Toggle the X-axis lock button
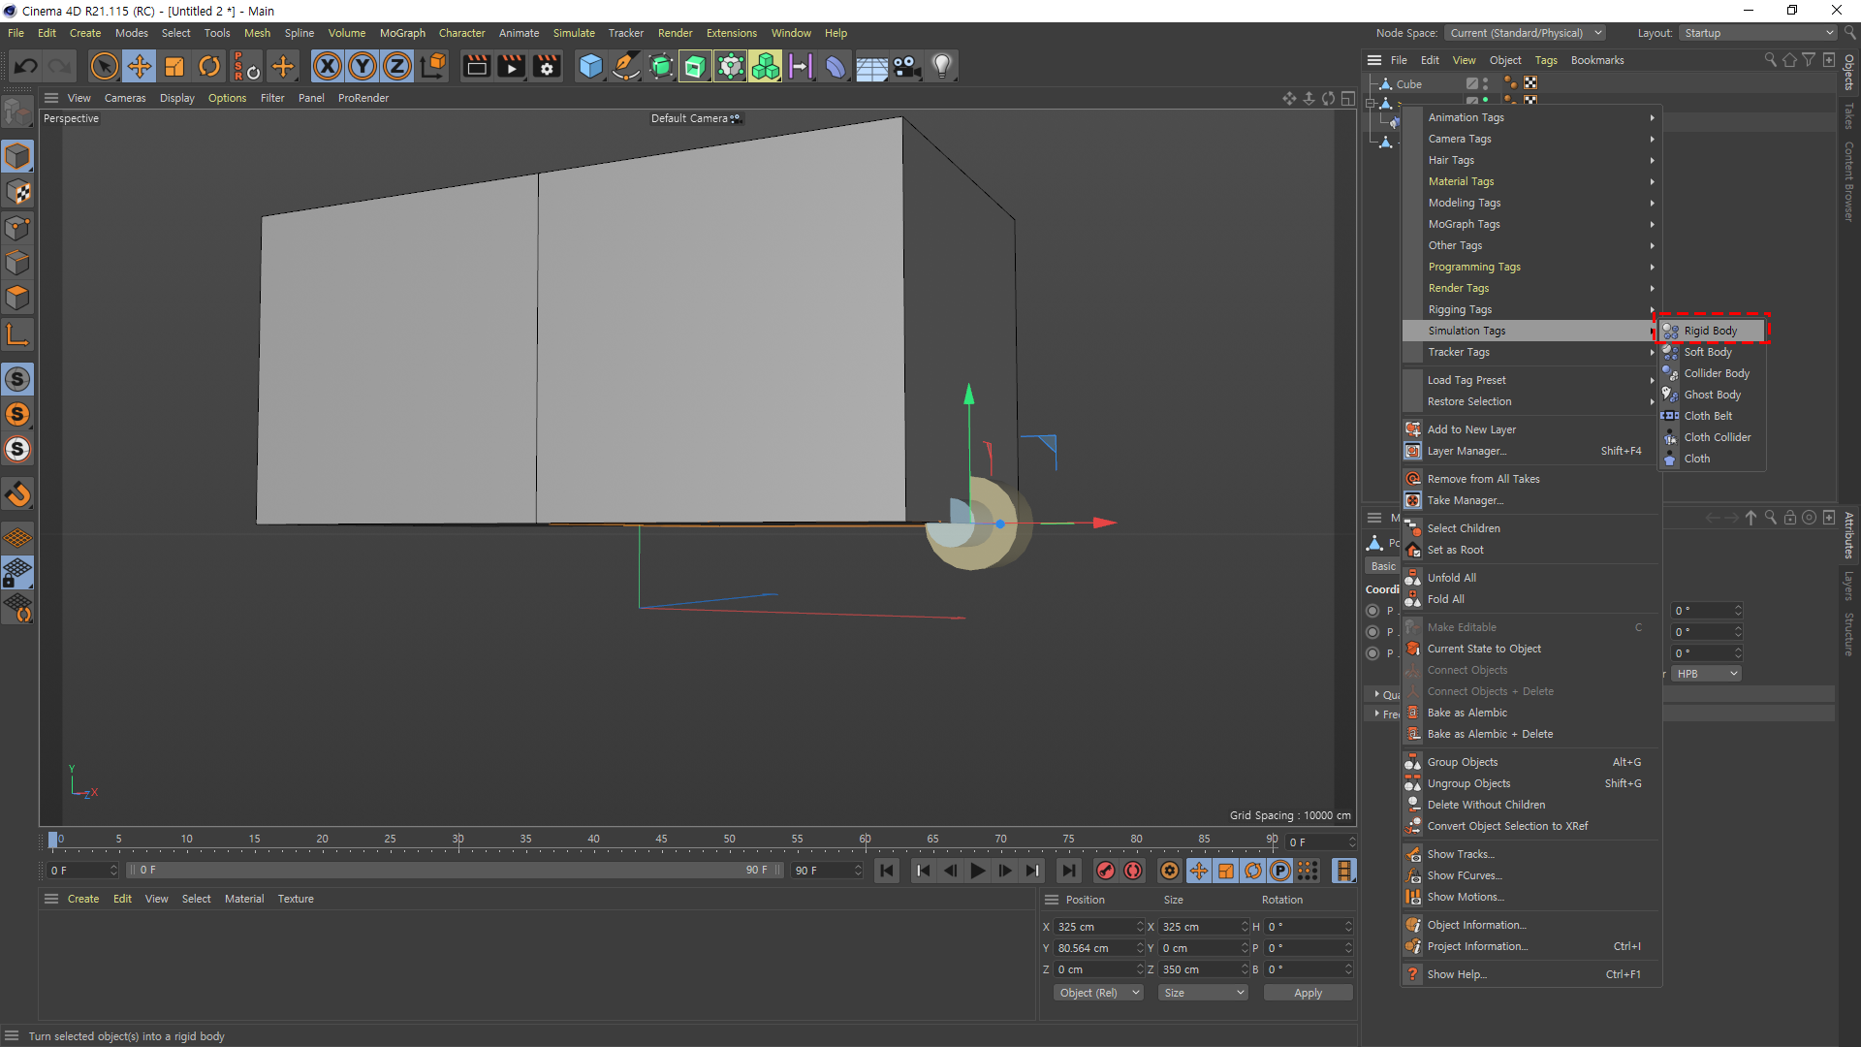 tap(328, 66)
